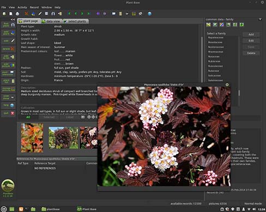266x212 pixels.
Task: Close the Physocarpus picture popup window
Action: (227, 85)
